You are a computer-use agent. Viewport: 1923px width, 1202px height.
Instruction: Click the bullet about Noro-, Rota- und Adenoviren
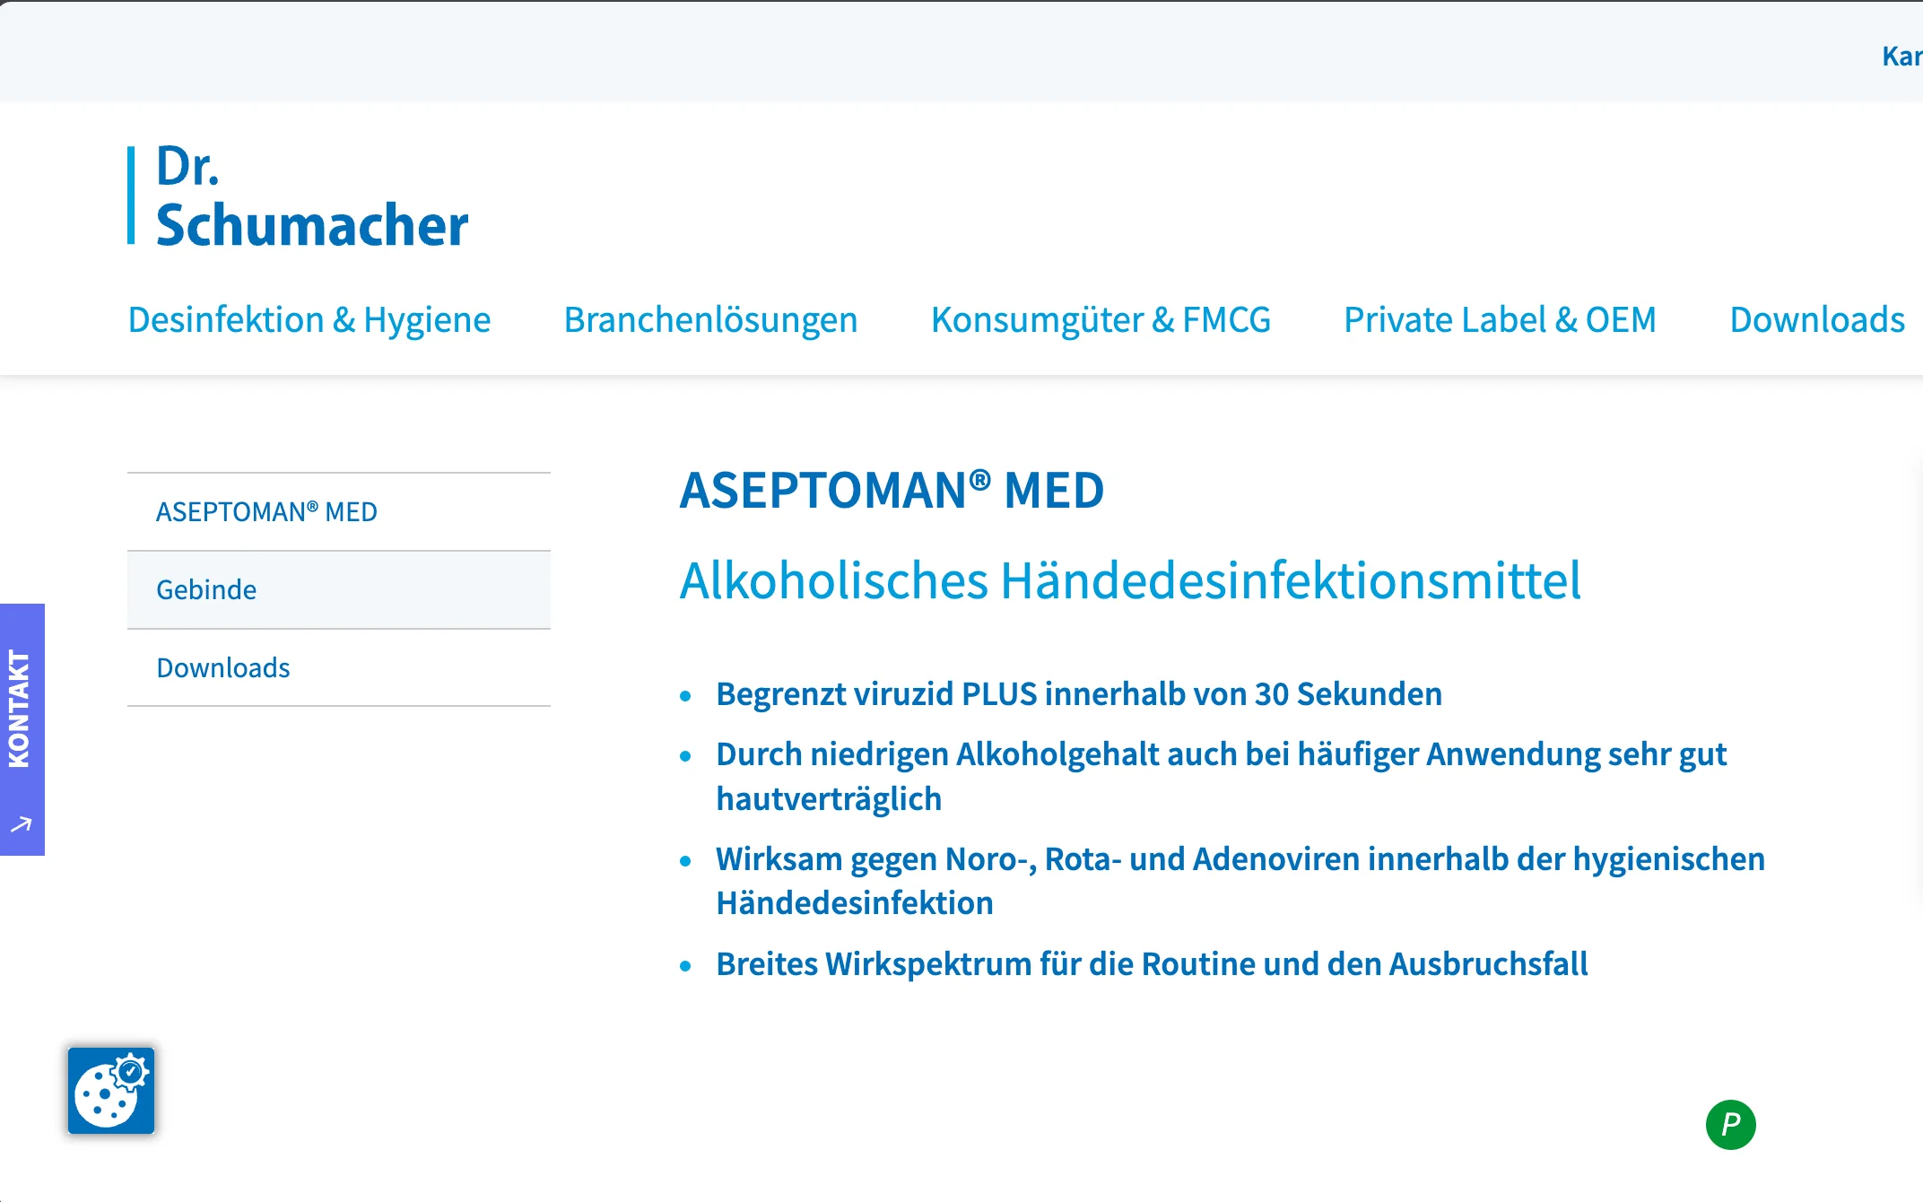point(1240,880)
